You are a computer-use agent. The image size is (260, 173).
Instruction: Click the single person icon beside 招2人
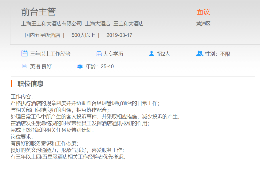pos(152,54)
